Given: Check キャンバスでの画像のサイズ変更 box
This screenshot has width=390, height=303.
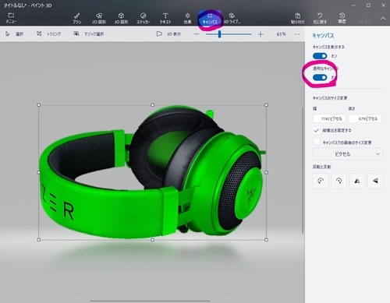Looking at the screenshot, I should coord(317,142).
